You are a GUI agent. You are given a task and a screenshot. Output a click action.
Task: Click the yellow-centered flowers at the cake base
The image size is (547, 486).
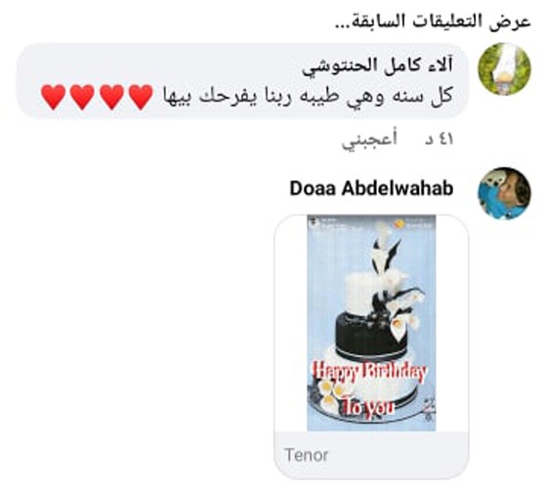330,393
